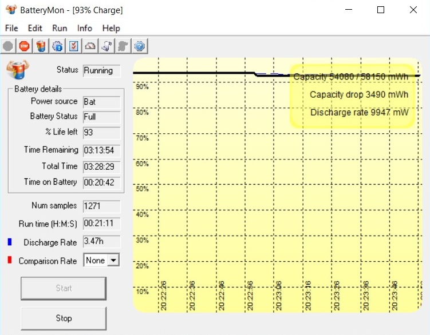Open the Run menu
The height and width of the screenshot is (335, 430).
click(x=60, y=28)
